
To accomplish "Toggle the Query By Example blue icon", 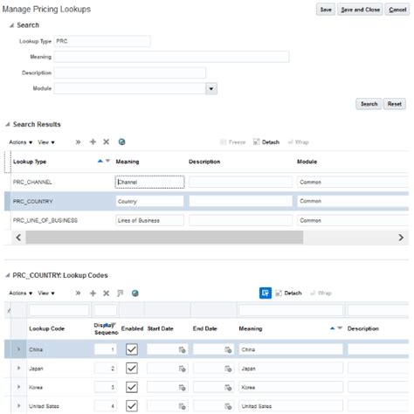I will (x=266, y=293).
